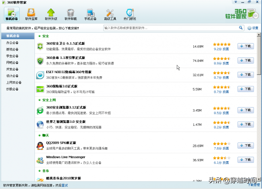This screenshot has width=262, height=189.
Task: Click the Windows Live Messenger icon
Action: tap(41, 160)
